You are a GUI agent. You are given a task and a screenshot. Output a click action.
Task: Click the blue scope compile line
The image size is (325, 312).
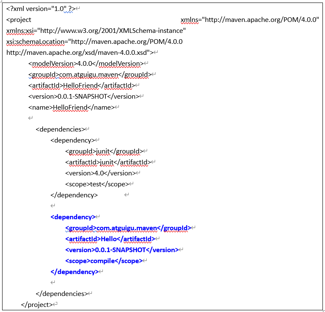point(104,261)
